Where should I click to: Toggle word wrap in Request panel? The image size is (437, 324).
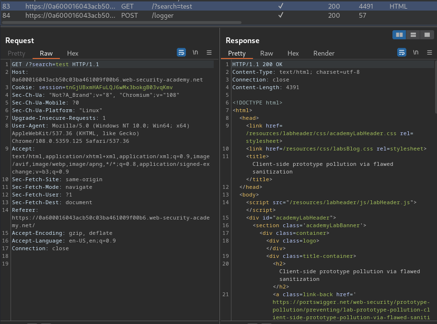(181, 52)
